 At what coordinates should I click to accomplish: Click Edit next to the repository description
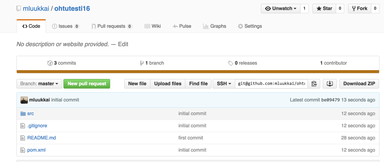(x=123, y=44)
